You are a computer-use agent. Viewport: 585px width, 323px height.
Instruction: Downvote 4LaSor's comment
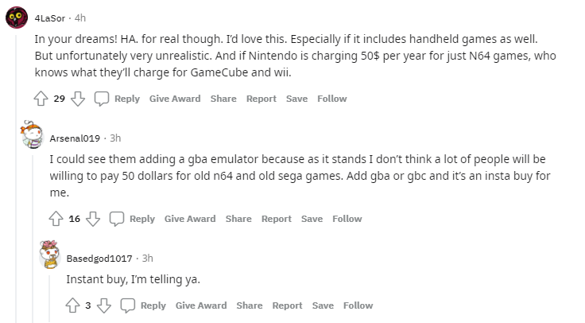pyautogui.click(x=78, y=99)
